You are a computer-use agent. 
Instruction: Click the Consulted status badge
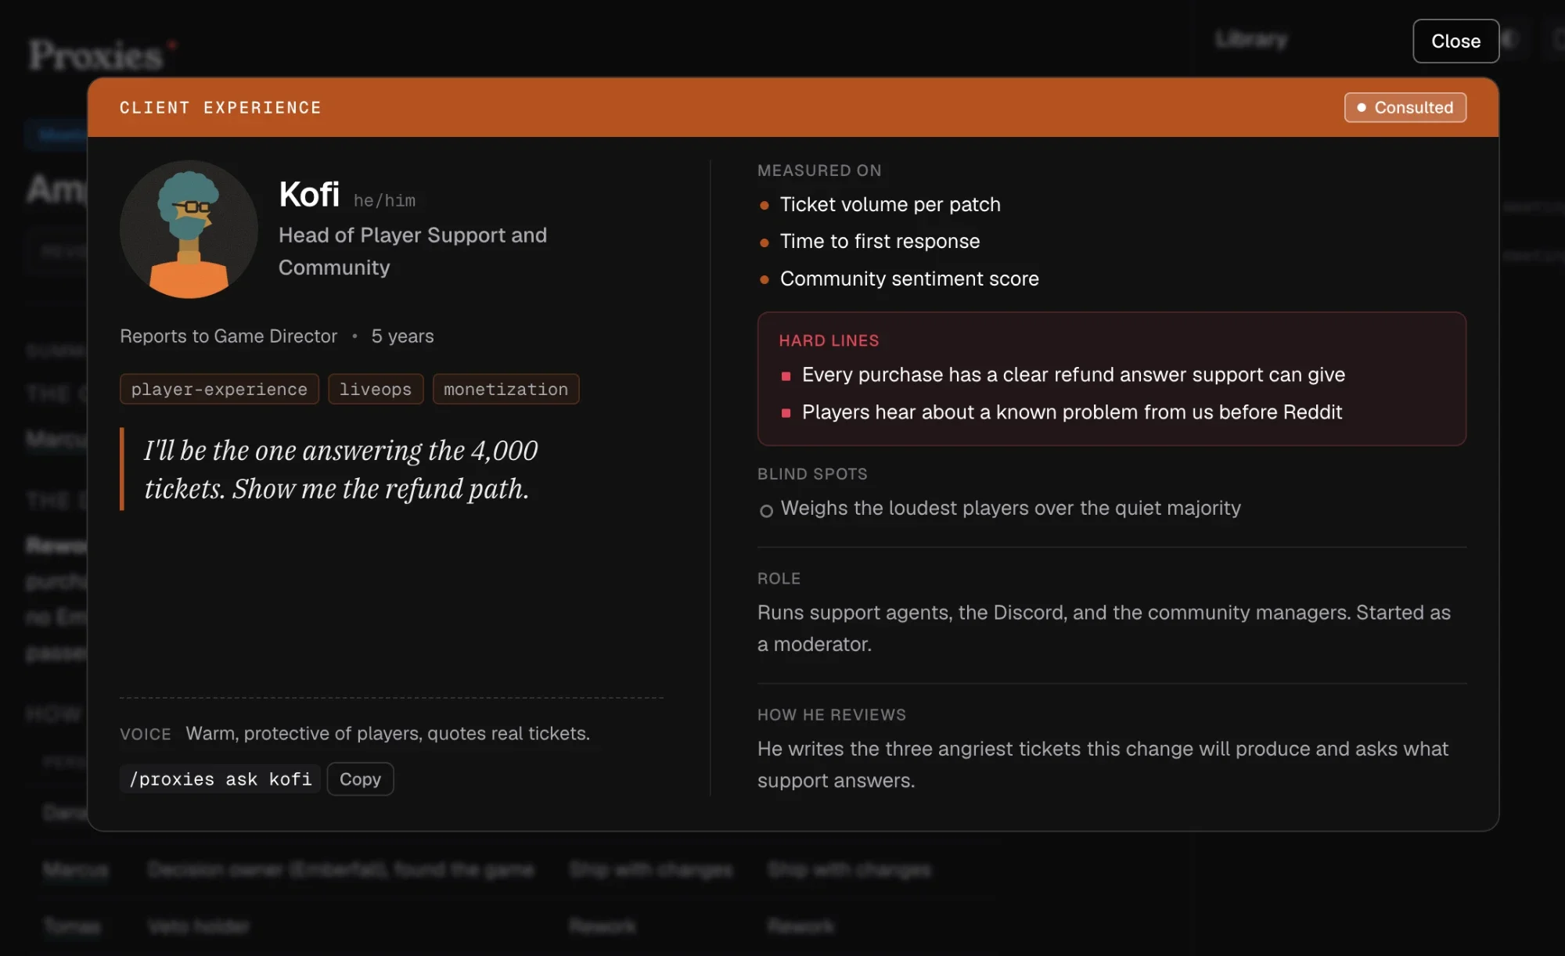pyautogui.click(x=1405, y=107)
